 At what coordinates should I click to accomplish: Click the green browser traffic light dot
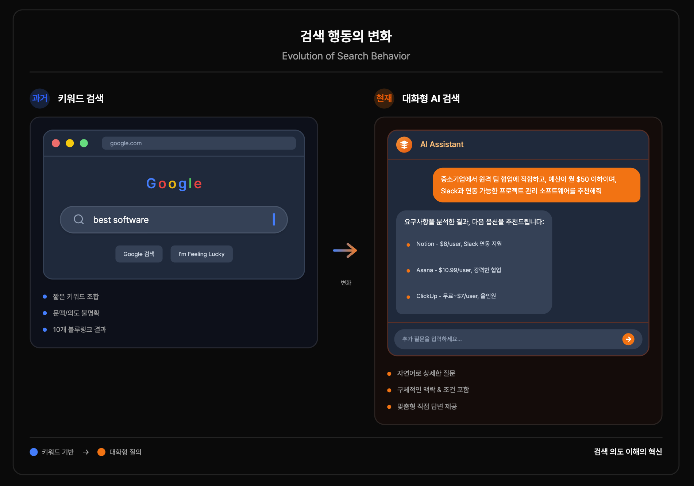tap(85, 143)
